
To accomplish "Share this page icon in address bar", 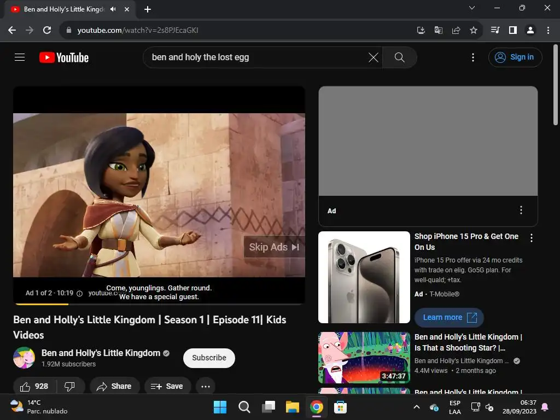I will coord(456,31).
